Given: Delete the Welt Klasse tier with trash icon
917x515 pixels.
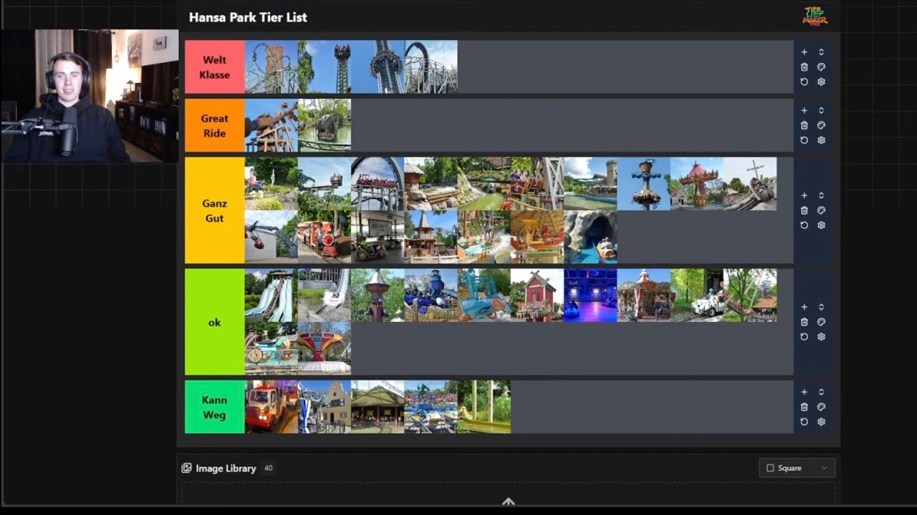Looking at the screenshot, I should tap(804, 67).
